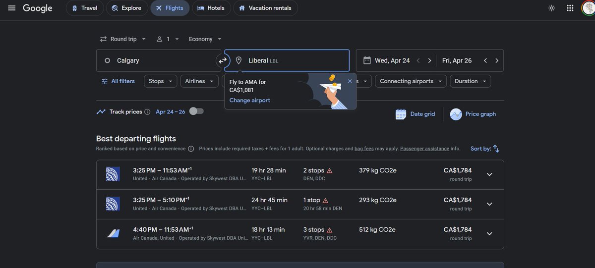The width and height of the screenshot is (595, 268).
Task: Select the Flights tab
Action: pos(170,8)
